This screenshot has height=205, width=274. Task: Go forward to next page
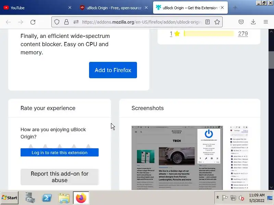[21, 22]
